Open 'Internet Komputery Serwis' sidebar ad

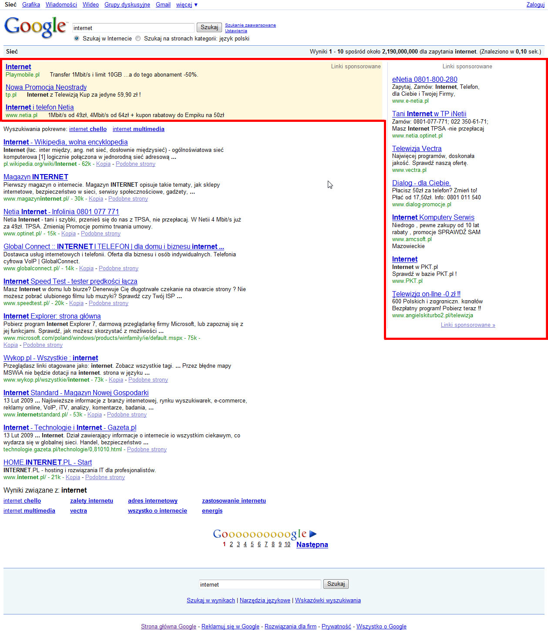coord(433,217)
